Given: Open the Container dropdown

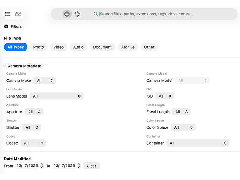Looking at the screenshot, I should click(198, 143).
